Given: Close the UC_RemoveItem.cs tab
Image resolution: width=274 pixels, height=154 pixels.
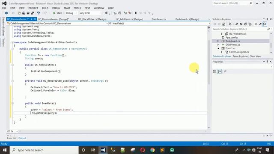Looking at the screenshot, I should click(35, 19).
